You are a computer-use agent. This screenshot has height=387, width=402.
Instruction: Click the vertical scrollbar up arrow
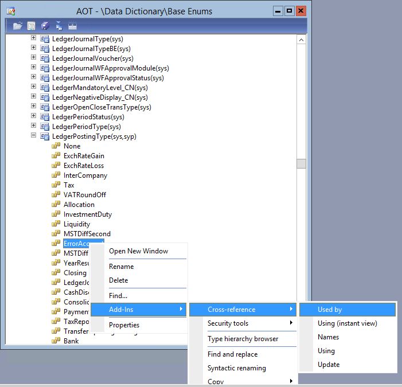(301, 40)
